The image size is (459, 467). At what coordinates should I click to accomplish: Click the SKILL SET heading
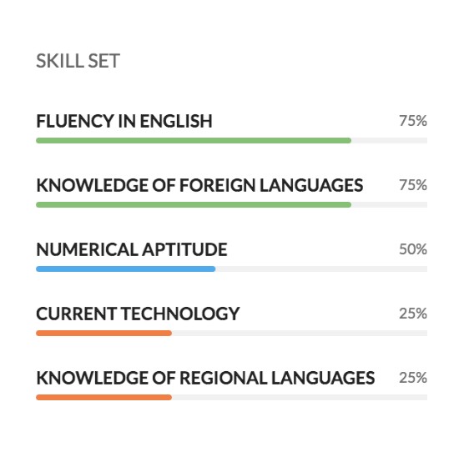pyautogui.click(x=78, y=61)
